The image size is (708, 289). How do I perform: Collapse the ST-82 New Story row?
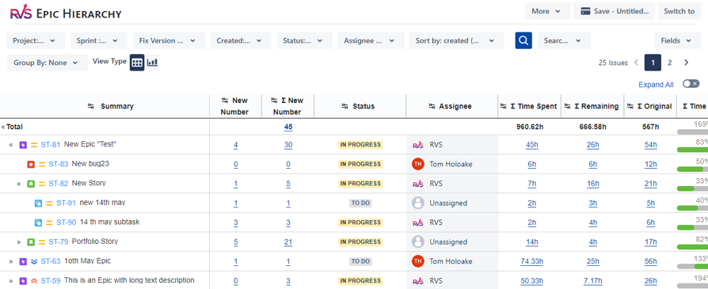click(x=19, y=184)
